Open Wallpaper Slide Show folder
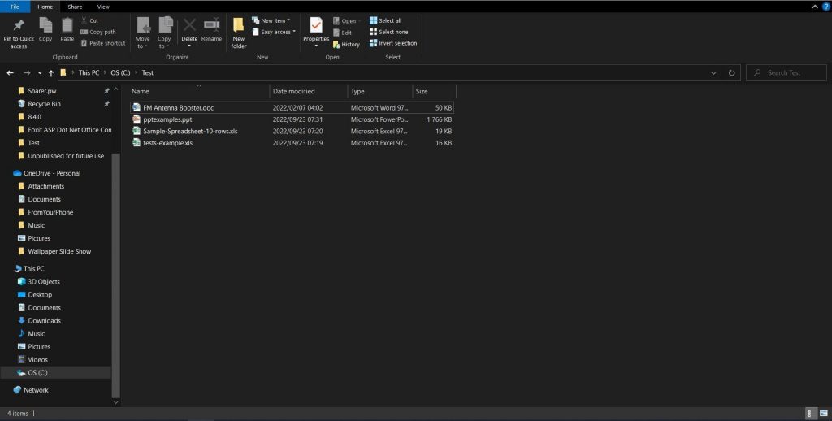832x421 pixels. coord(59,251)
